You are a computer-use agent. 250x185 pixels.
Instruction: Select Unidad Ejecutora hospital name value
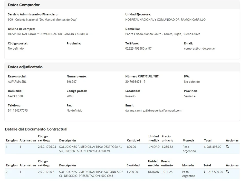165,20
